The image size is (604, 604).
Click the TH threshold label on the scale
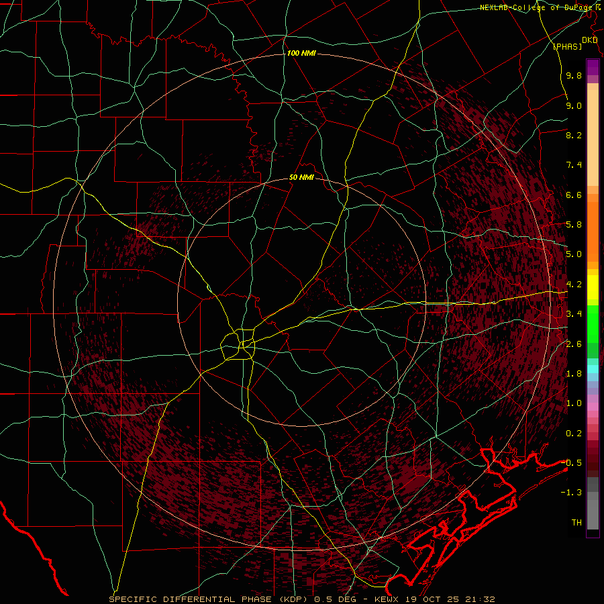click(x=576, y=522)
